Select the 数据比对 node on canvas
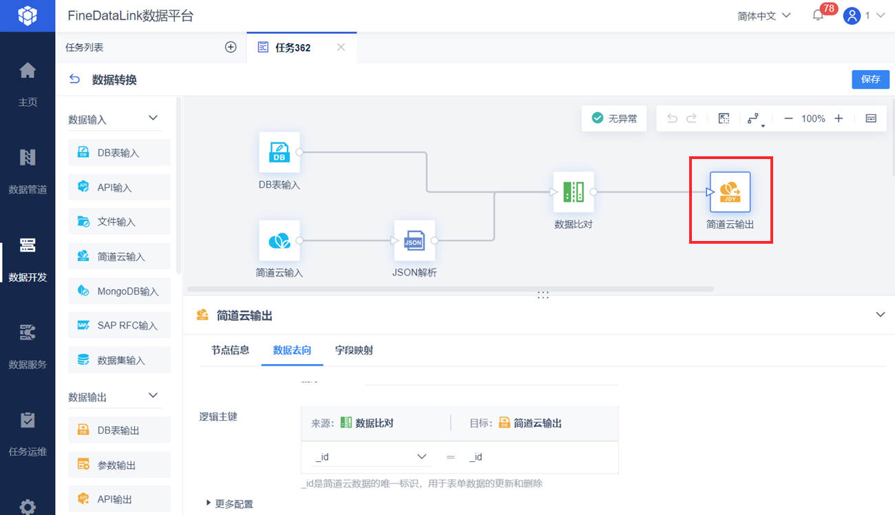This screenshot has width=895, height=515. (x=573, y=192)
